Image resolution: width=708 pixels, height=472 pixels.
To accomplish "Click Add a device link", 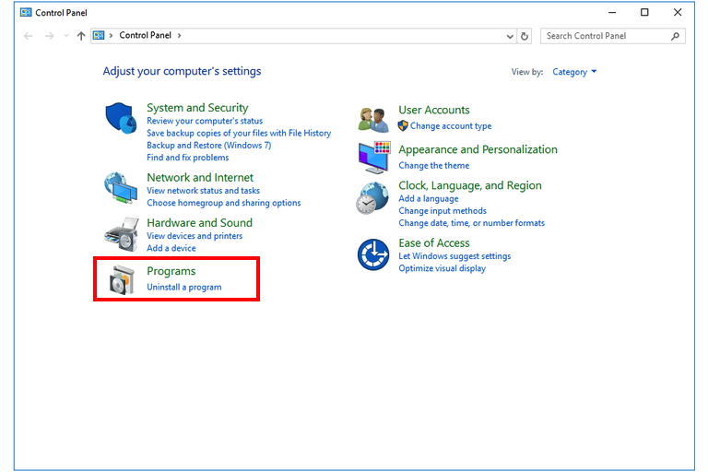I will (171, 248).
